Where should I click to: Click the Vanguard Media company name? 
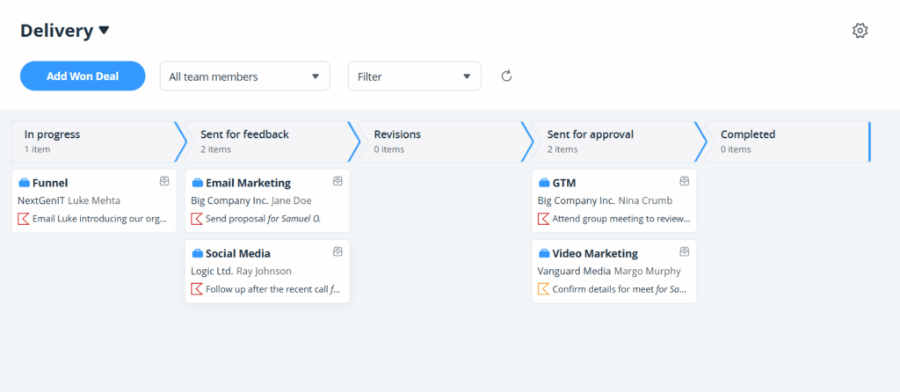point(575,272)
